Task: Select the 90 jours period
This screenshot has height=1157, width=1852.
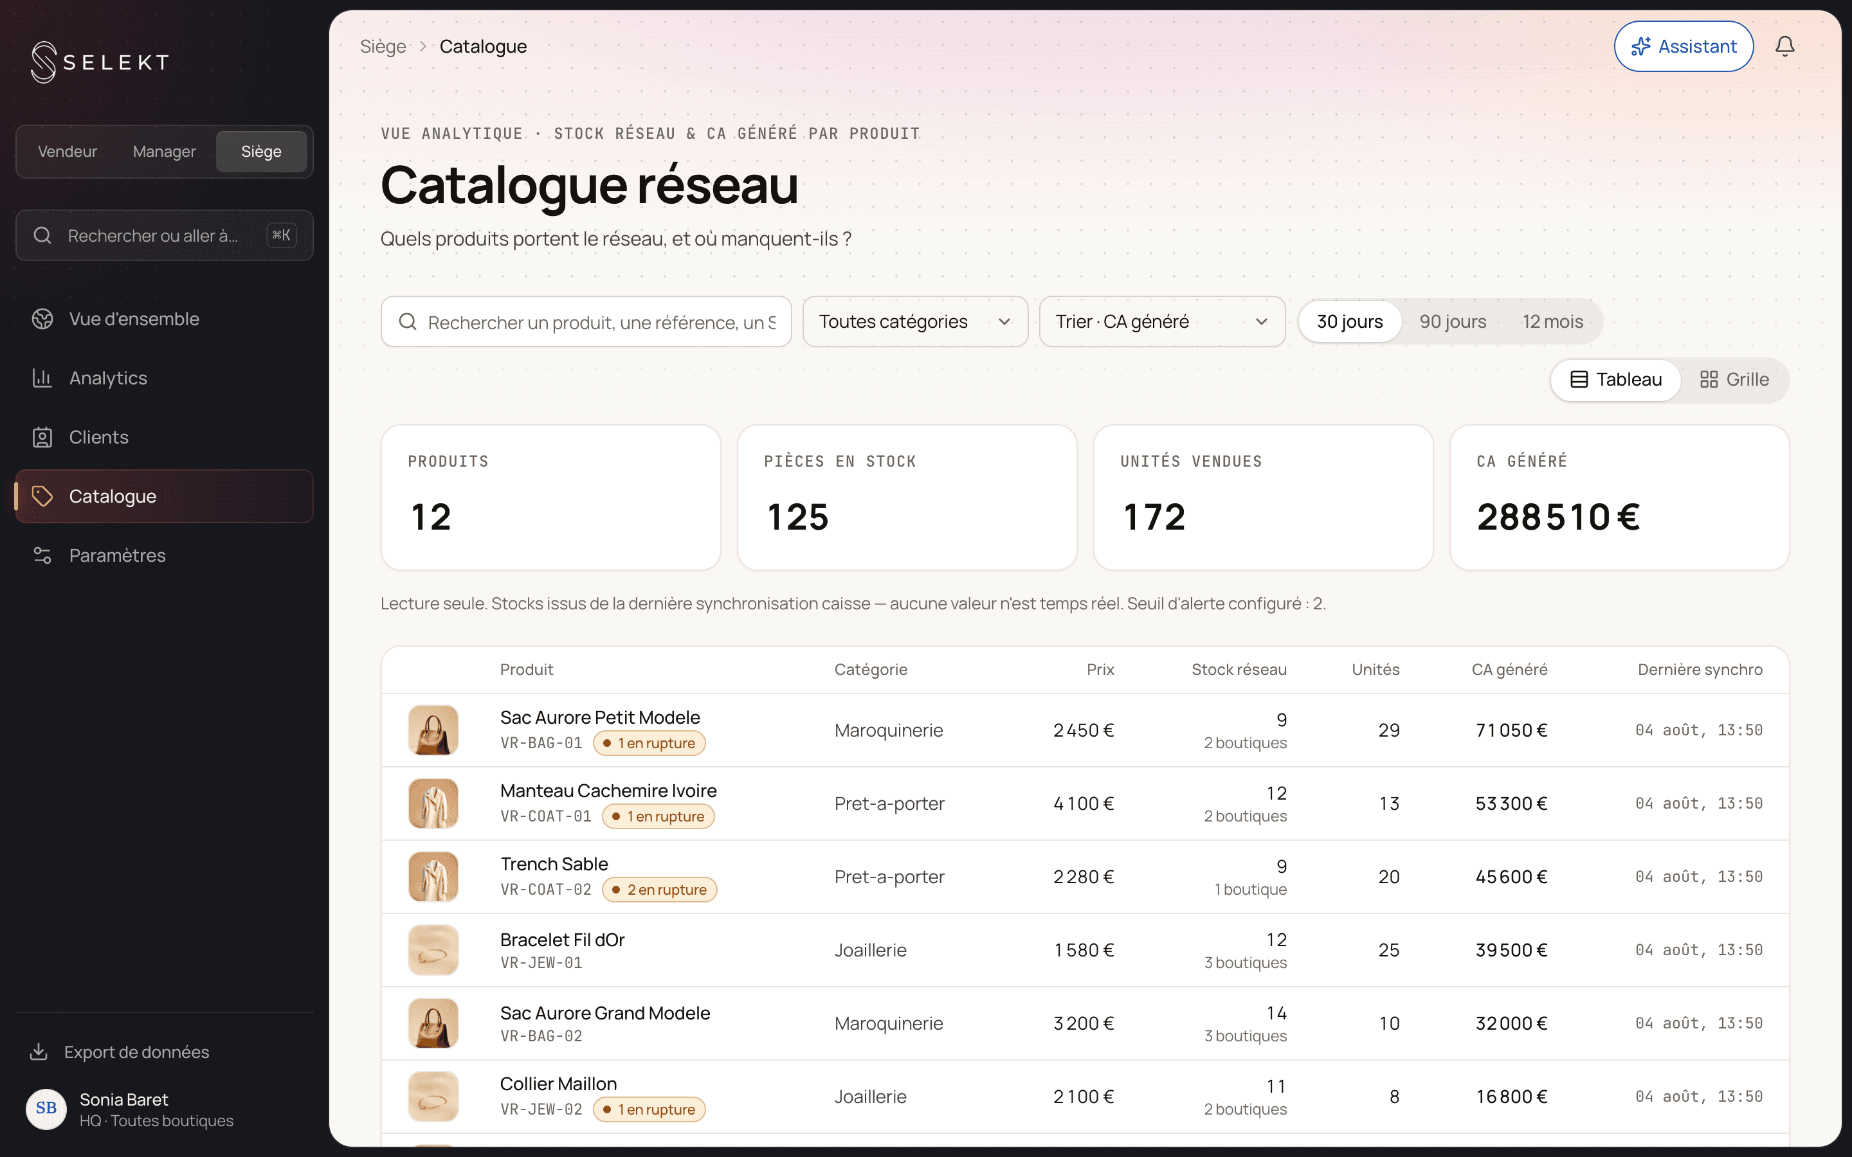Action: (1453, 321)
